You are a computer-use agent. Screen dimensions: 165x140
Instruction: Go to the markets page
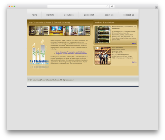click(50, 15)
